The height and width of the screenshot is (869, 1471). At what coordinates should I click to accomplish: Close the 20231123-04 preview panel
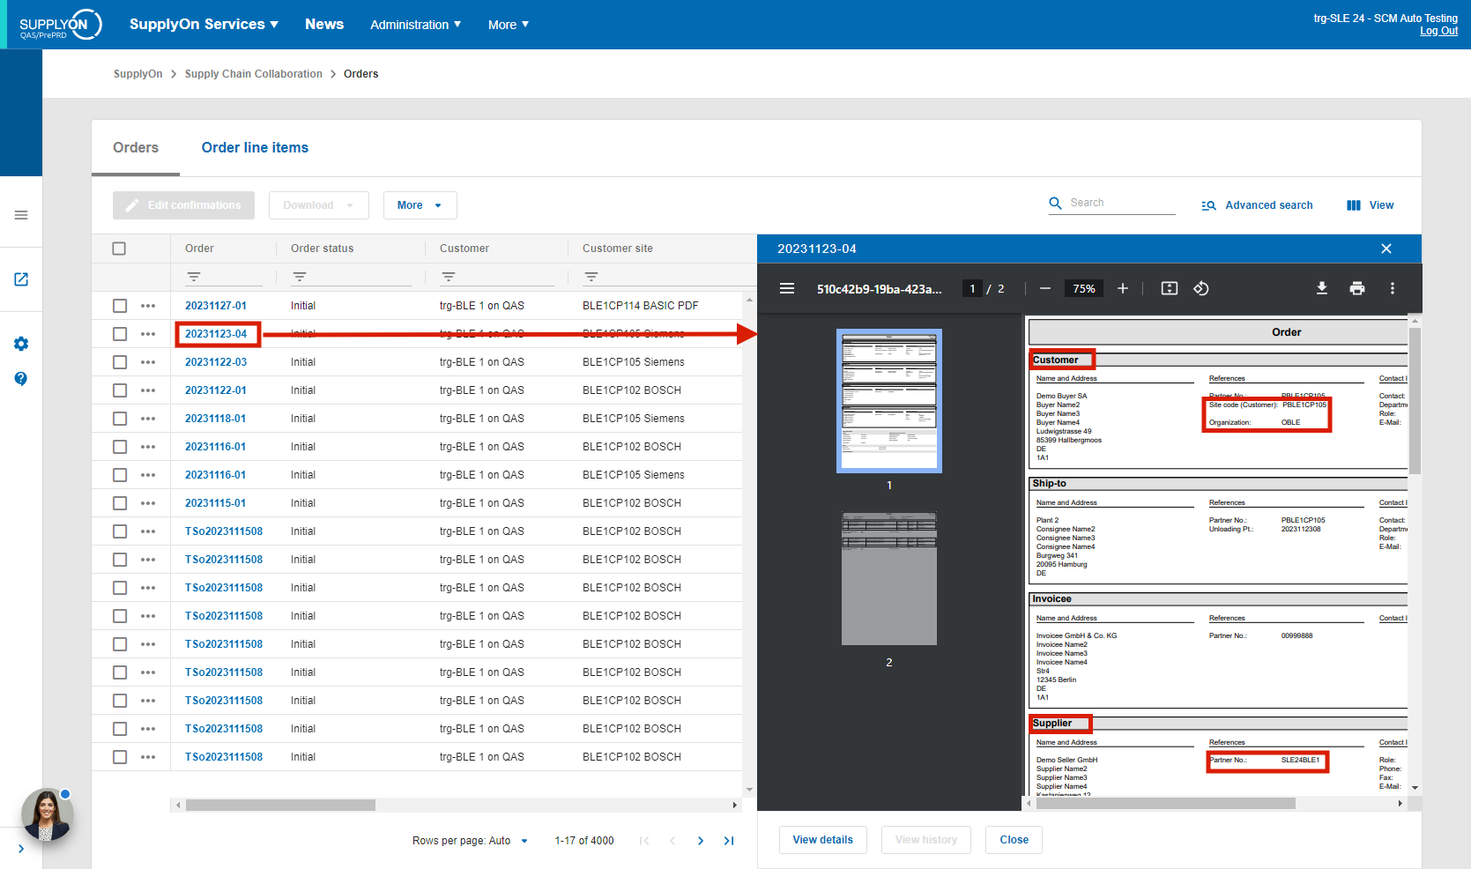click(x=1386, y=249)
